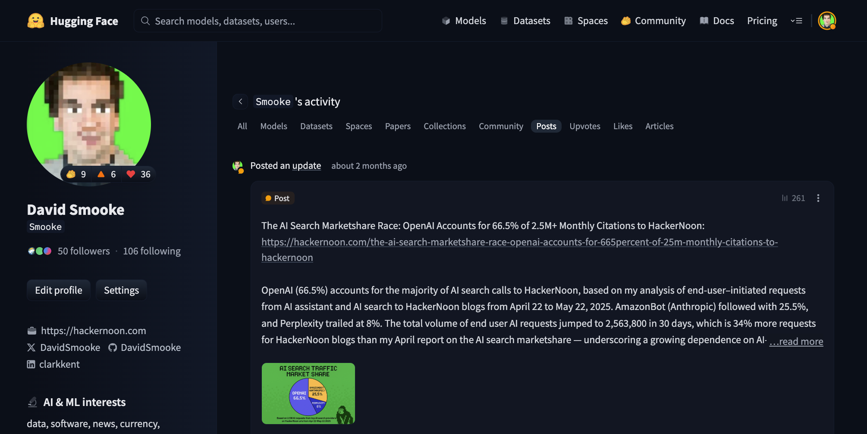Click the Hugging Face logo

click(x=72, y=21)
